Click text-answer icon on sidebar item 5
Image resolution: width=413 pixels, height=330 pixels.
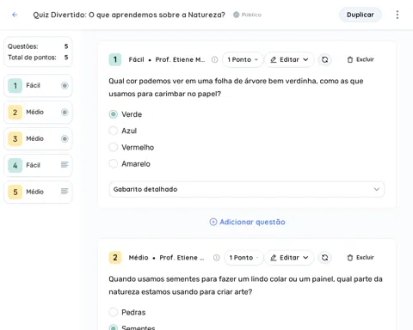65,191
